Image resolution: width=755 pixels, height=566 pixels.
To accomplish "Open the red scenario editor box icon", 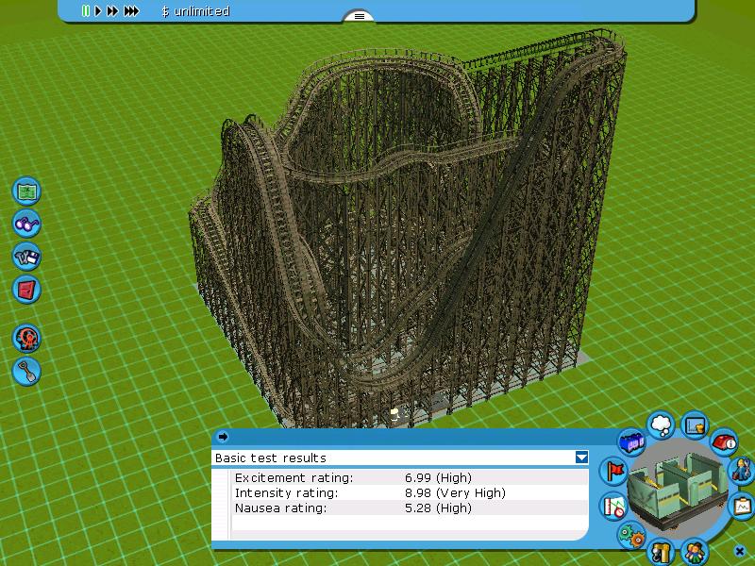I will [x=26, y=290].
